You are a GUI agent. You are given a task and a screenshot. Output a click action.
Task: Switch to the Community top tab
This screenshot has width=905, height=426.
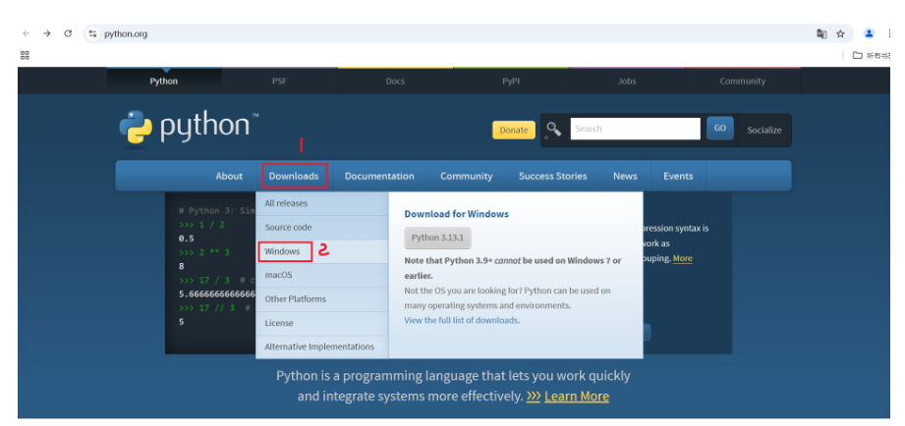[742, 81]
